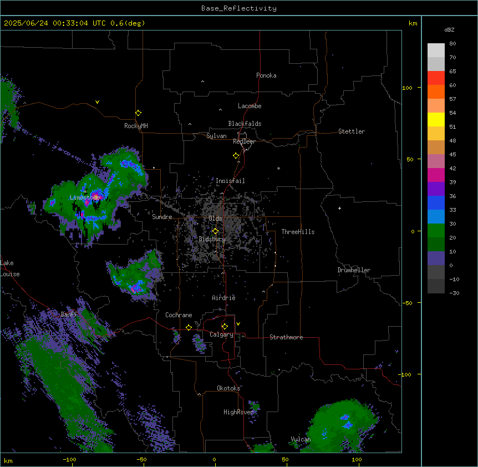Click the -30 value on the dBZ scale
This screenshot has width=478, height=467.
[454, 293]
